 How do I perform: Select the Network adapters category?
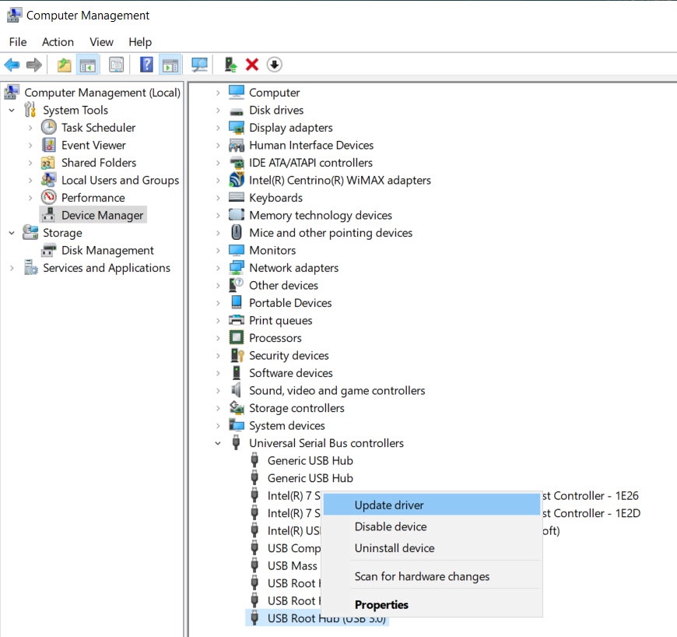point(293,268)
